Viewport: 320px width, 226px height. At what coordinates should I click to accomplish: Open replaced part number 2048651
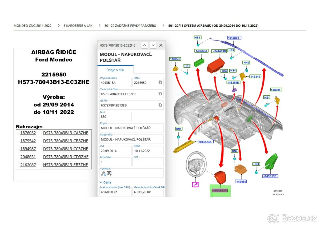pyautogui.click(x=28, y=157)
